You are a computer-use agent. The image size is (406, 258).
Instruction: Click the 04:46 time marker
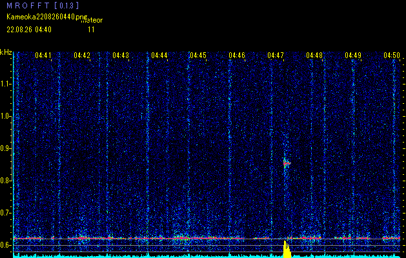pyautogui.click(x=237, y=55)
